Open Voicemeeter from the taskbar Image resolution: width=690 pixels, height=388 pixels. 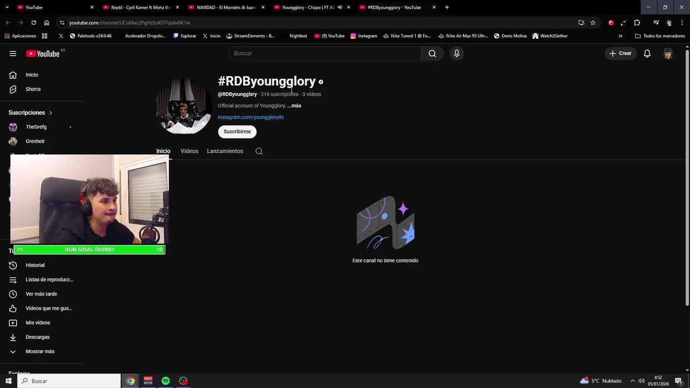[x=148, y=381]
